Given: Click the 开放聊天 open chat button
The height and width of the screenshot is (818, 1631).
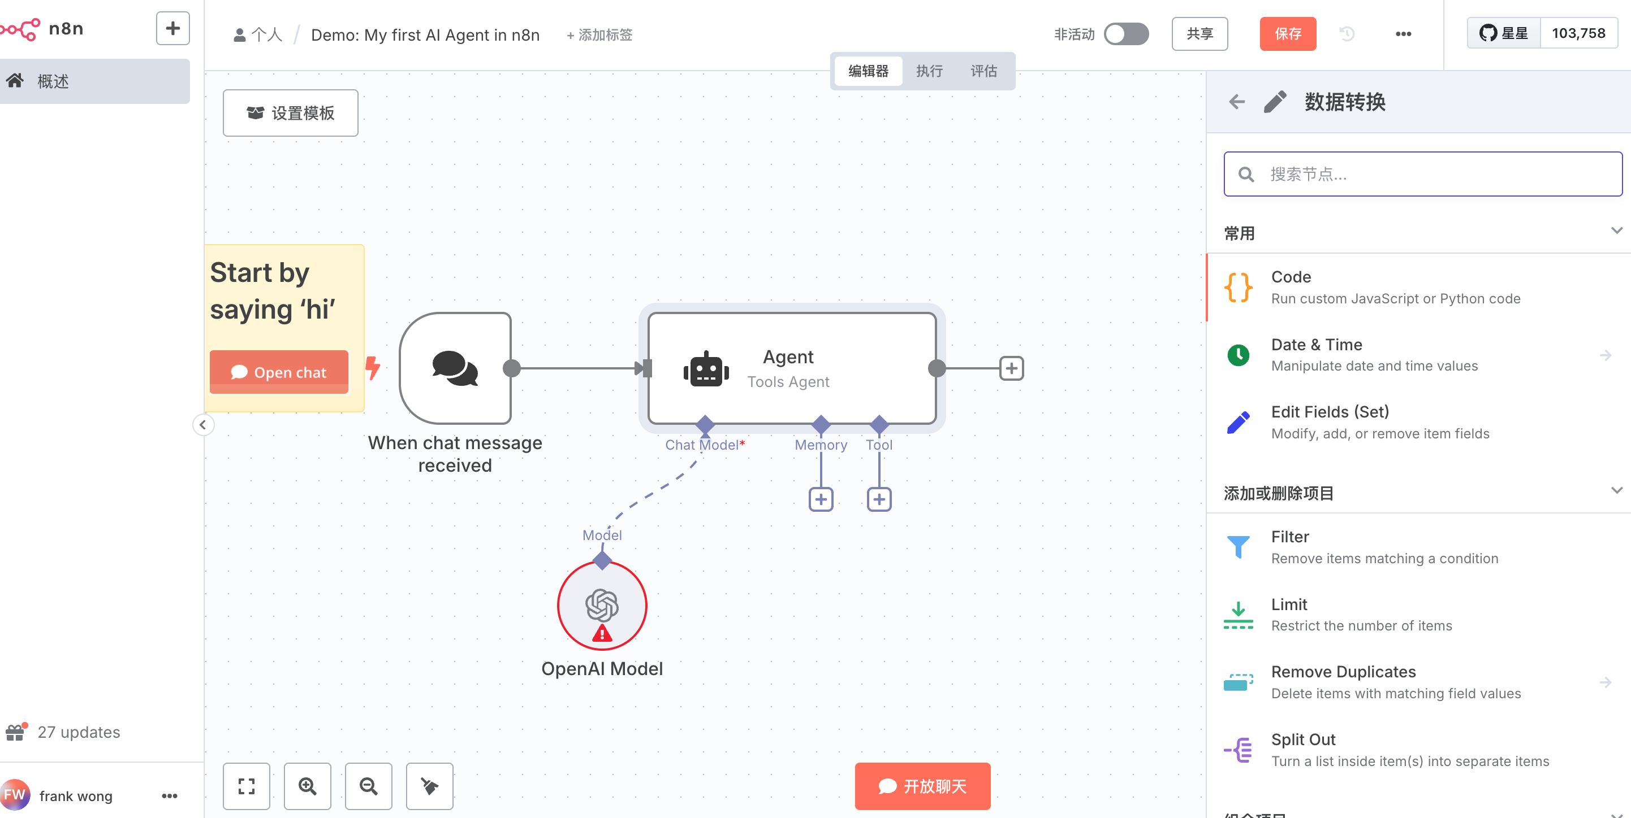Looking at the screenshot, I should [923, 786].
